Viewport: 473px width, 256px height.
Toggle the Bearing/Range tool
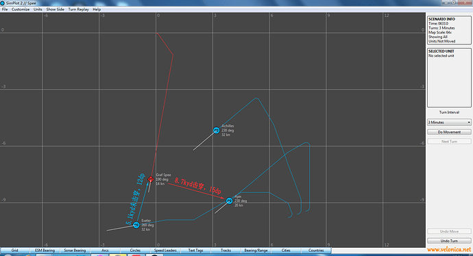click(256, 251)
